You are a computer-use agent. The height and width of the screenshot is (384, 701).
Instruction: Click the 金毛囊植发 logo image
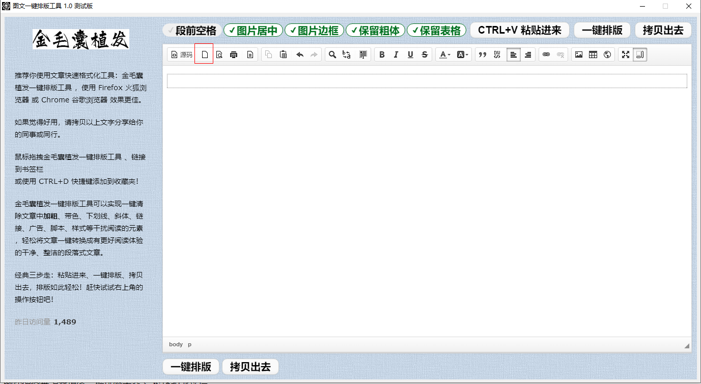tap(81, 39)
